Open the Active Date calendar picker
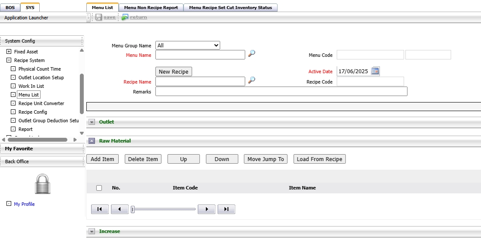The width and height of the screenshot is (481, 239). point(375,71)
